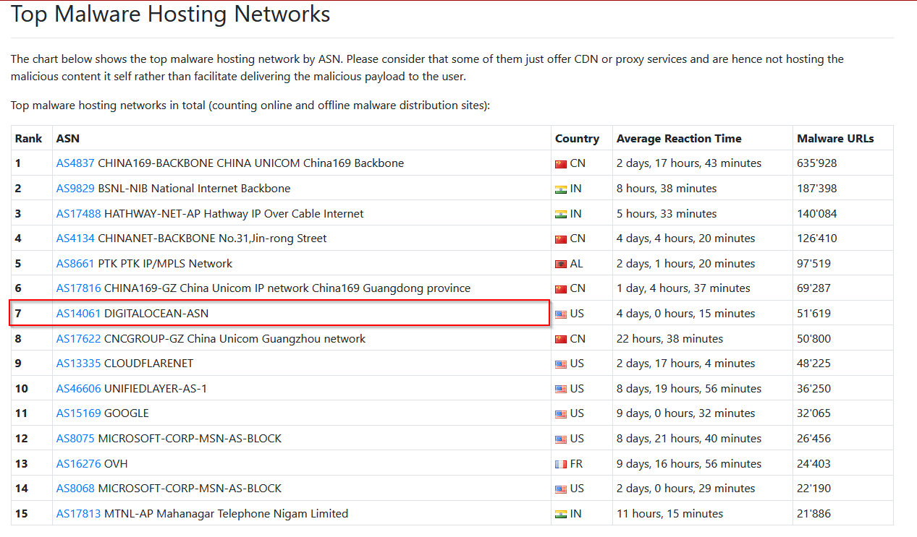Follow the AS16276 OVH link
The width and height of the screenshot is (917, 537).
coord(78,464)
